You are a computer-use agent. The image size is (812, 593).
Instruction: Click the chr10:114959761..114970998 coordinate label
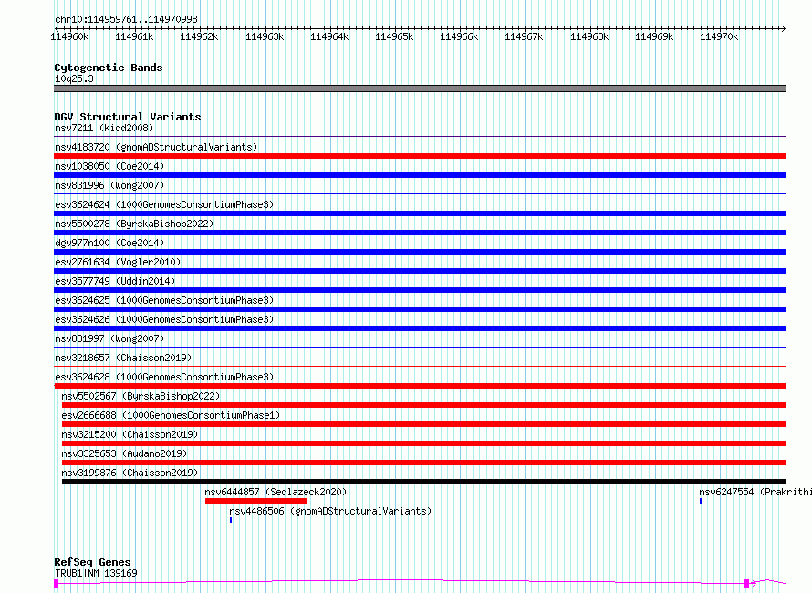(x=126, y=19)
